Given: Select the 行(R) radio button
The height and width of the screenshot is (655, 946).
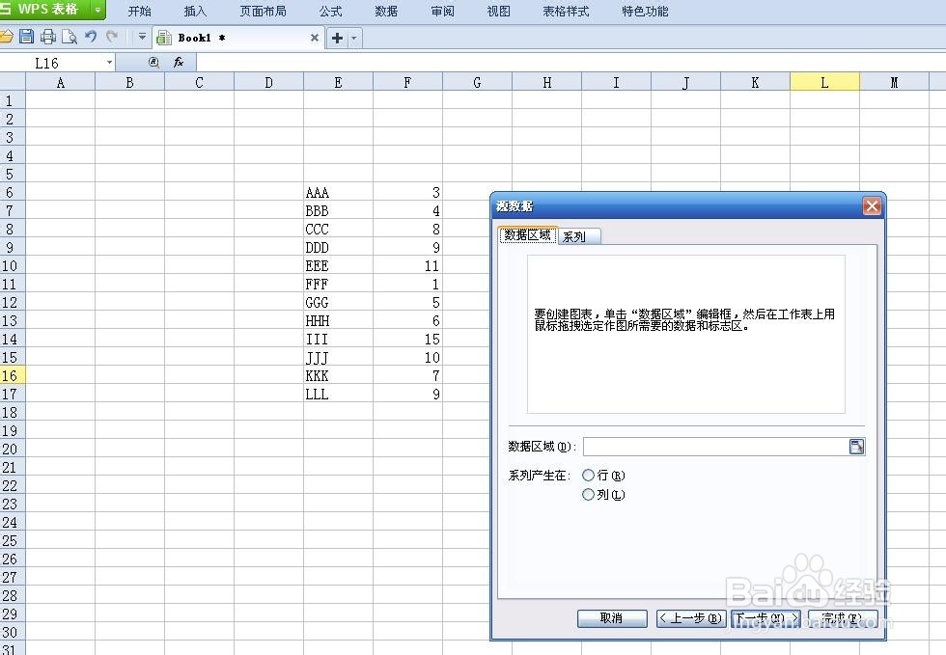Looking at the screenshot, I should 589,475.
